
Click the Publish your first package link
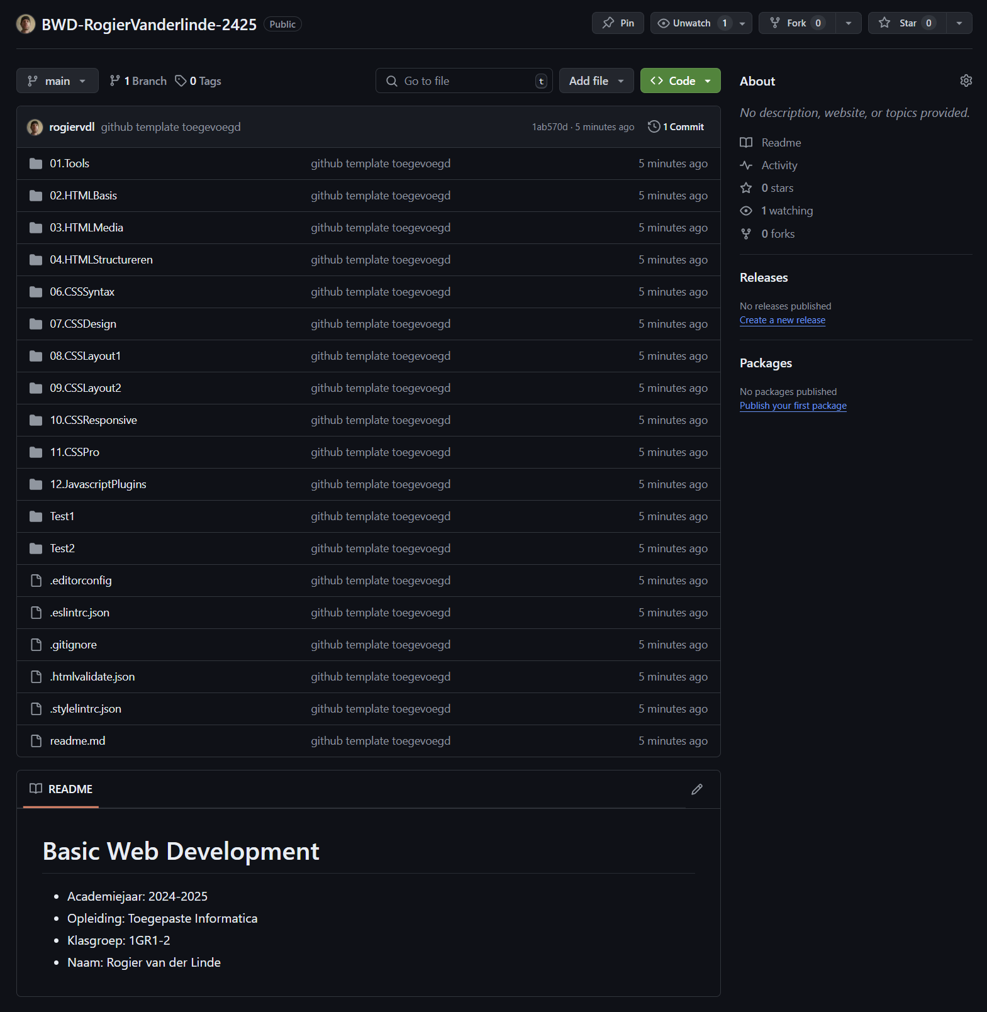pyautogui.click(x=793, y=406)
